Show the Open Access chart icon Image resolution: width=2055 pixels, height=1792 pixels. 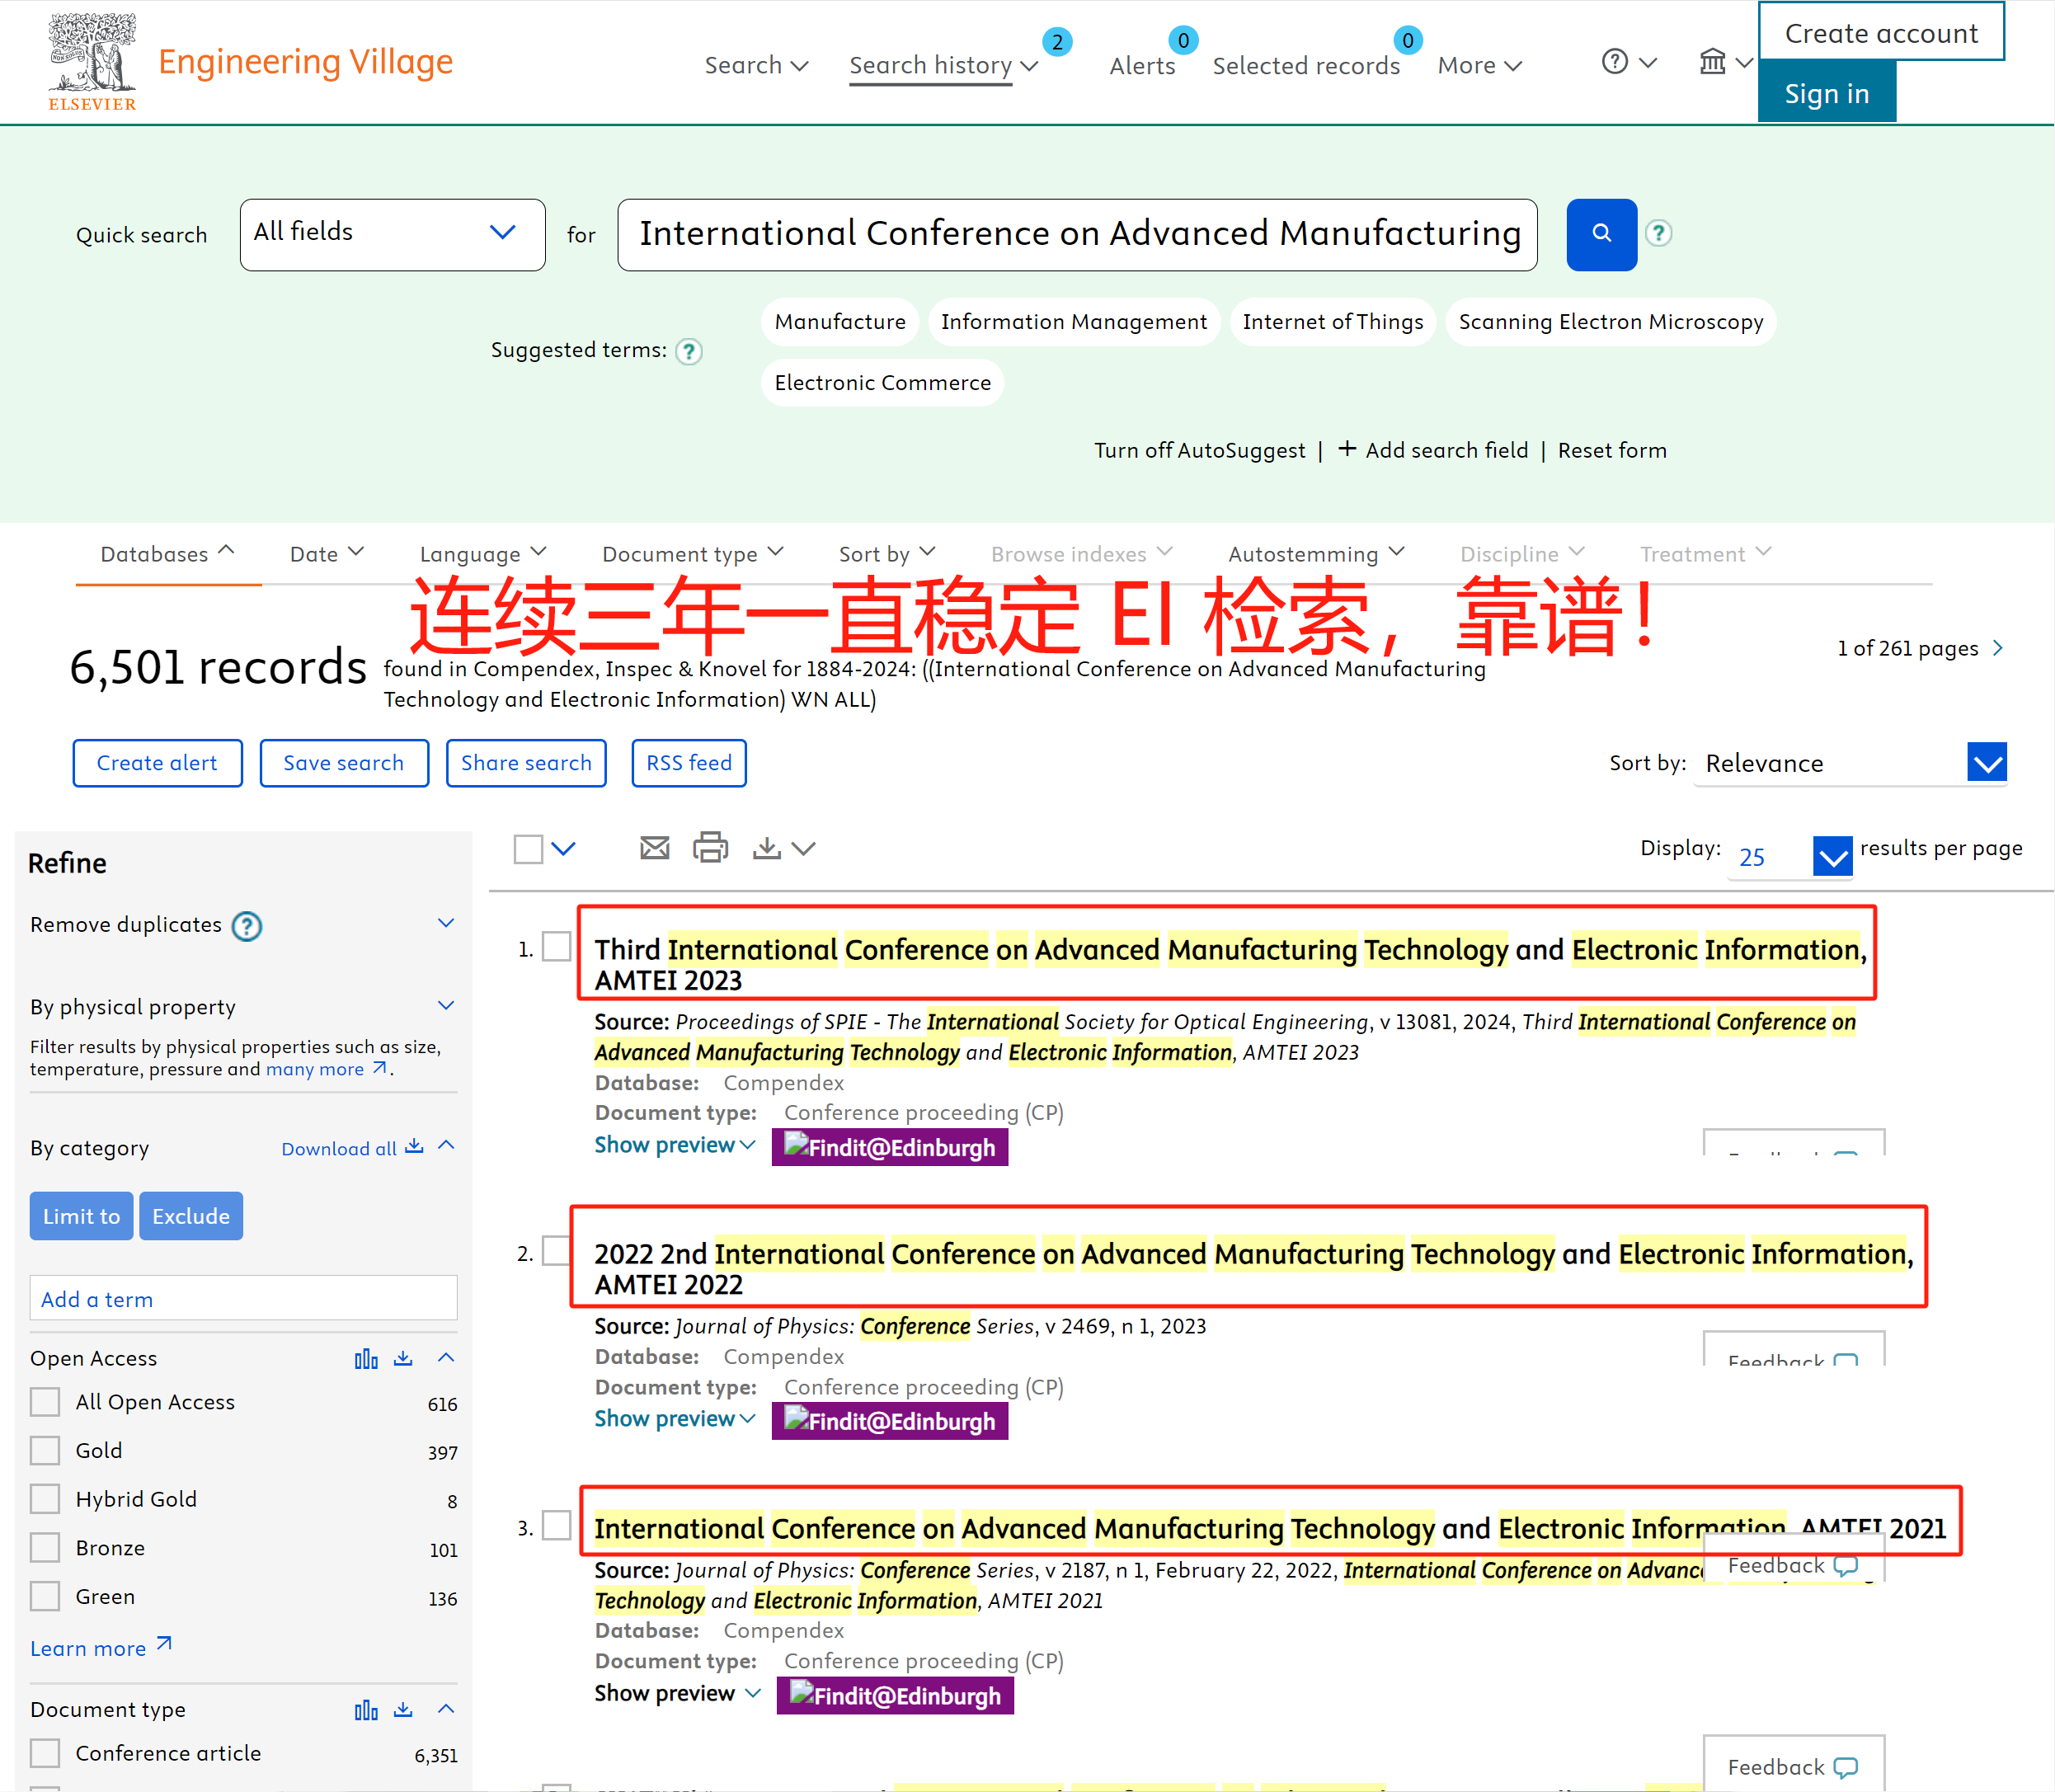pos(366,1358)
